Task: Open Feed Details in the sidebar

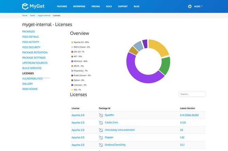Action: (x=30, y=37)
